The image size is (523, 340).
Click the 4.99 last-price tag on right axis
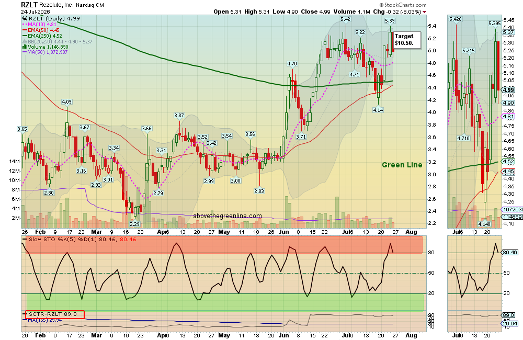coord(509,90)
